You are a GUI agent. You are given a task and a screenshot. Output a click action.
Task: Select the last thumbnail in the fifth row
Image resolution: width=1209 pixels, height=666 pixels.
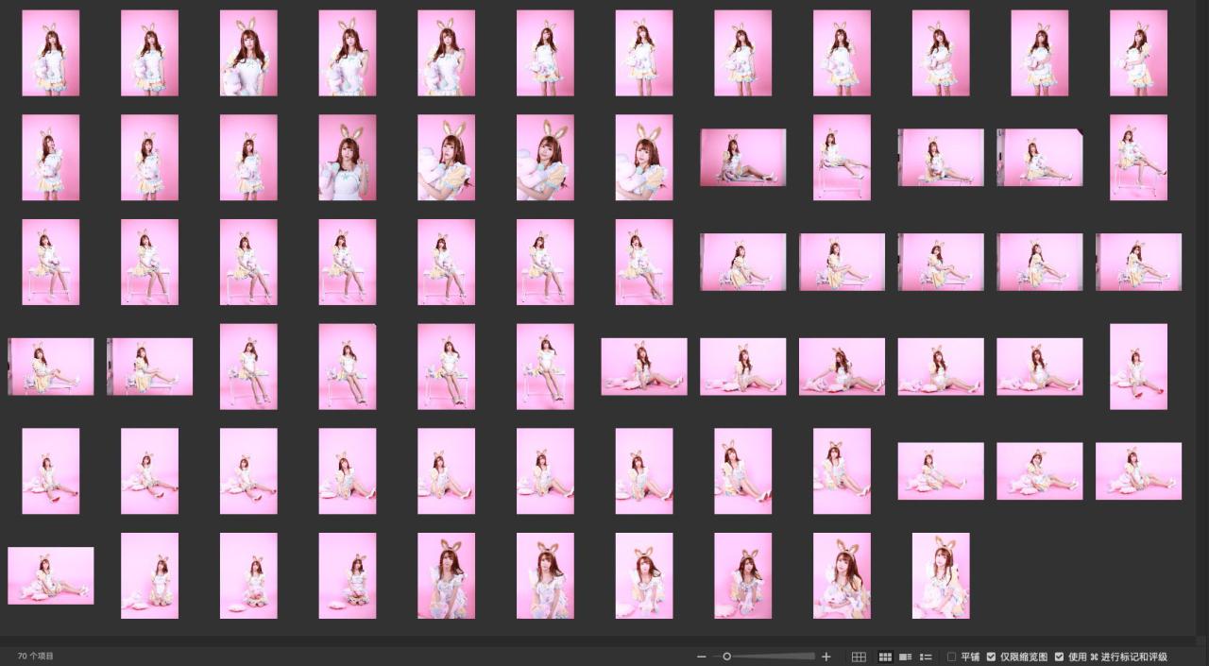click(1138, 470)
